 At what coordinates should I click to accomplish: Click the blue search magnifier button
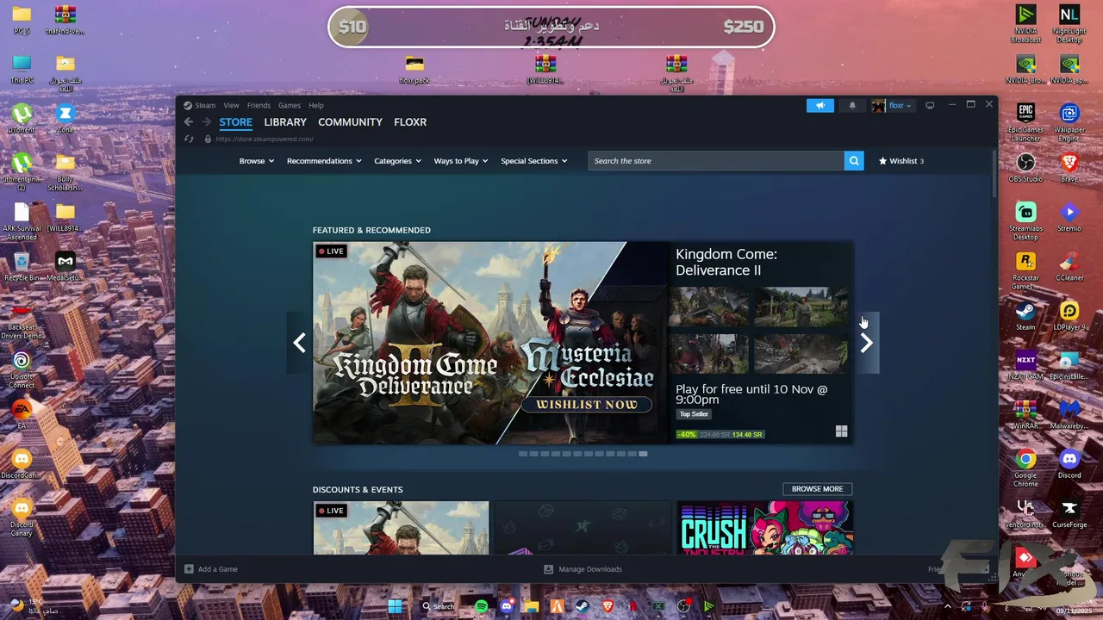[854, 161]
